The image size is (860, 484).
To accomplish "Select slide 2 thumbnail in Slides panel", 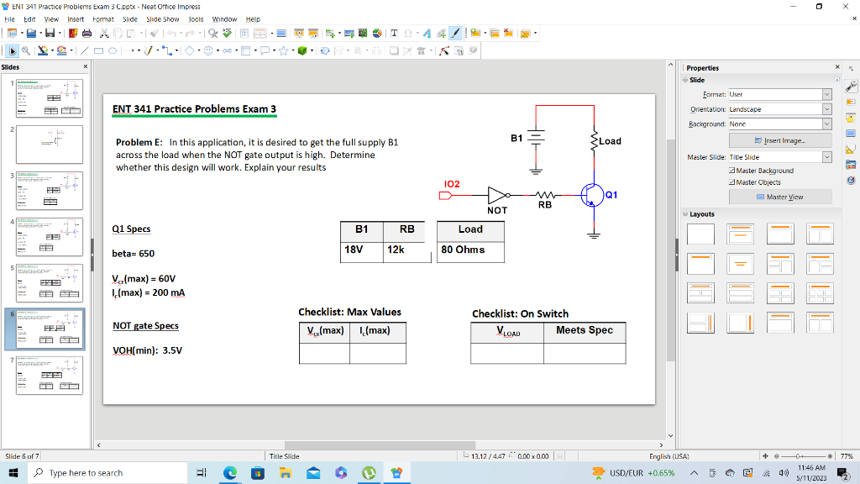I will [x=49, y=145].
